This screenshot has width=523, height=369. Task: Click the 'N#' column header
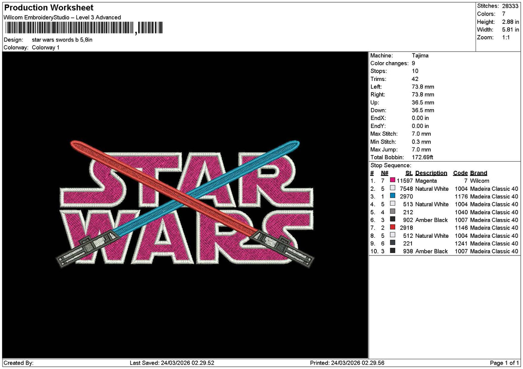[x=384, y=173]
